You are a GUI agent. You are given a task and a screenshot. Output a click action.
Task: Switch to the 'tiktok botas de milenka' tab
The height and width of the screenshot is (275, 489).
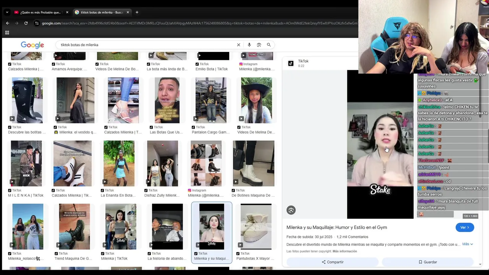click(x=102, y=12)
